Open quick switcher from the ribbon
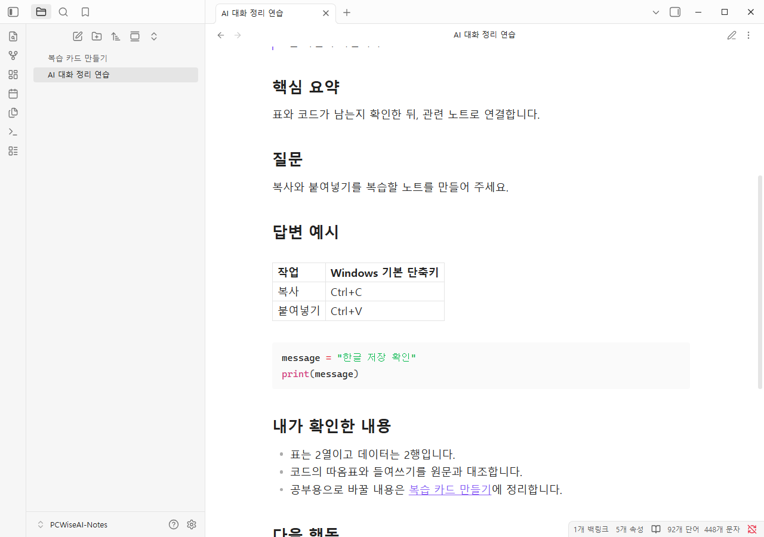Viewport: 764px width, 537px height. coord(13,36)
